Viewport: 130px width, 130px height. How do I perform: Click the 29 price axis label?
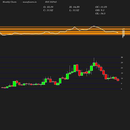[x=122, y=62]
